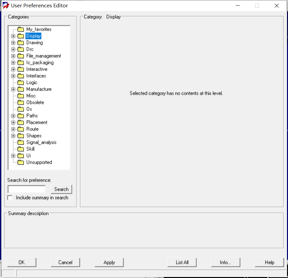This screenshot has height=278, width=288.
Task: Expand the Ui category node
Action: tap(13, 156)
